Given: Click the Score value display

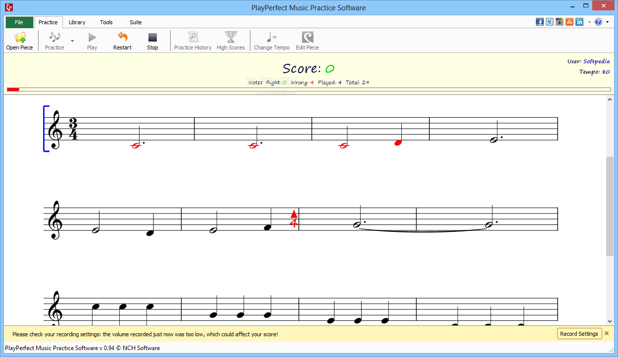Looking at the screenshot, I should tap(330, 69).
